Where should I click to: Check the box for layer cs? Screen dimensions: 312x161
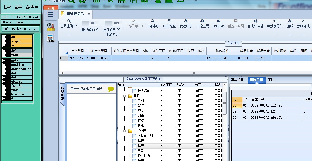[4, 37]
